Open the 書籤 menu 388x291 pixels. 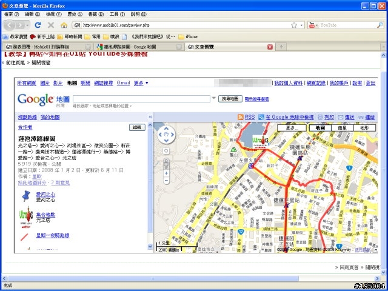click(x=96, y=14)
